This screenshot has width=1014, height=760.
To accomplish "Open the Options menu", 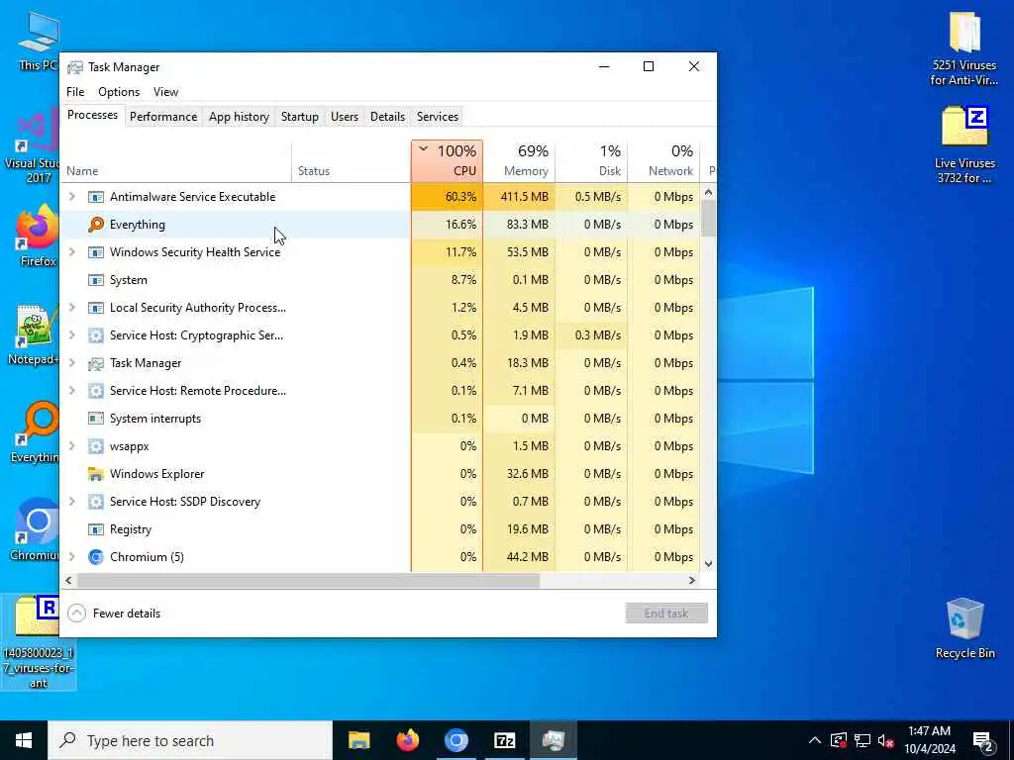I will [119, 92].
